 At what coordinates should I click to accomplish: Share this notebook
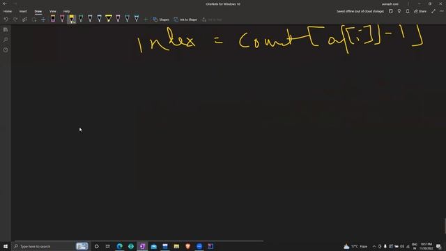(x=420, y=11)
